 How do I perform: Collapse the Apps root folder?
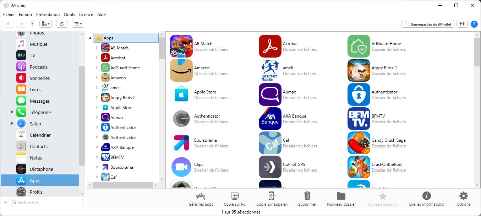pos(90,38)
